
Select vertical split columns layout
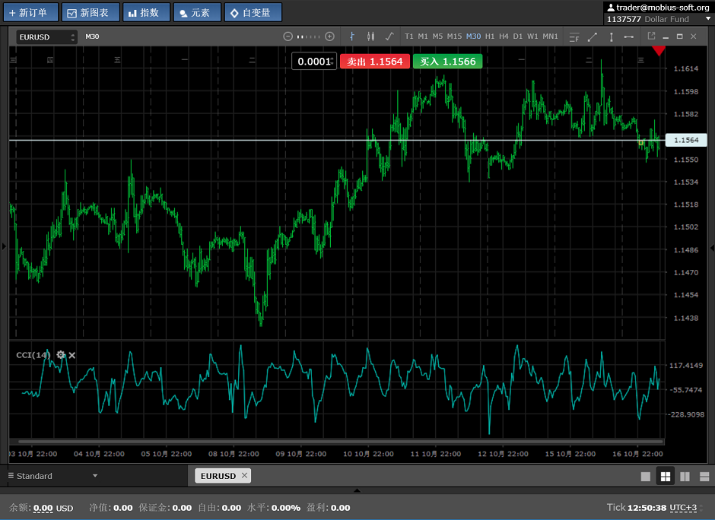coord(685,476)
